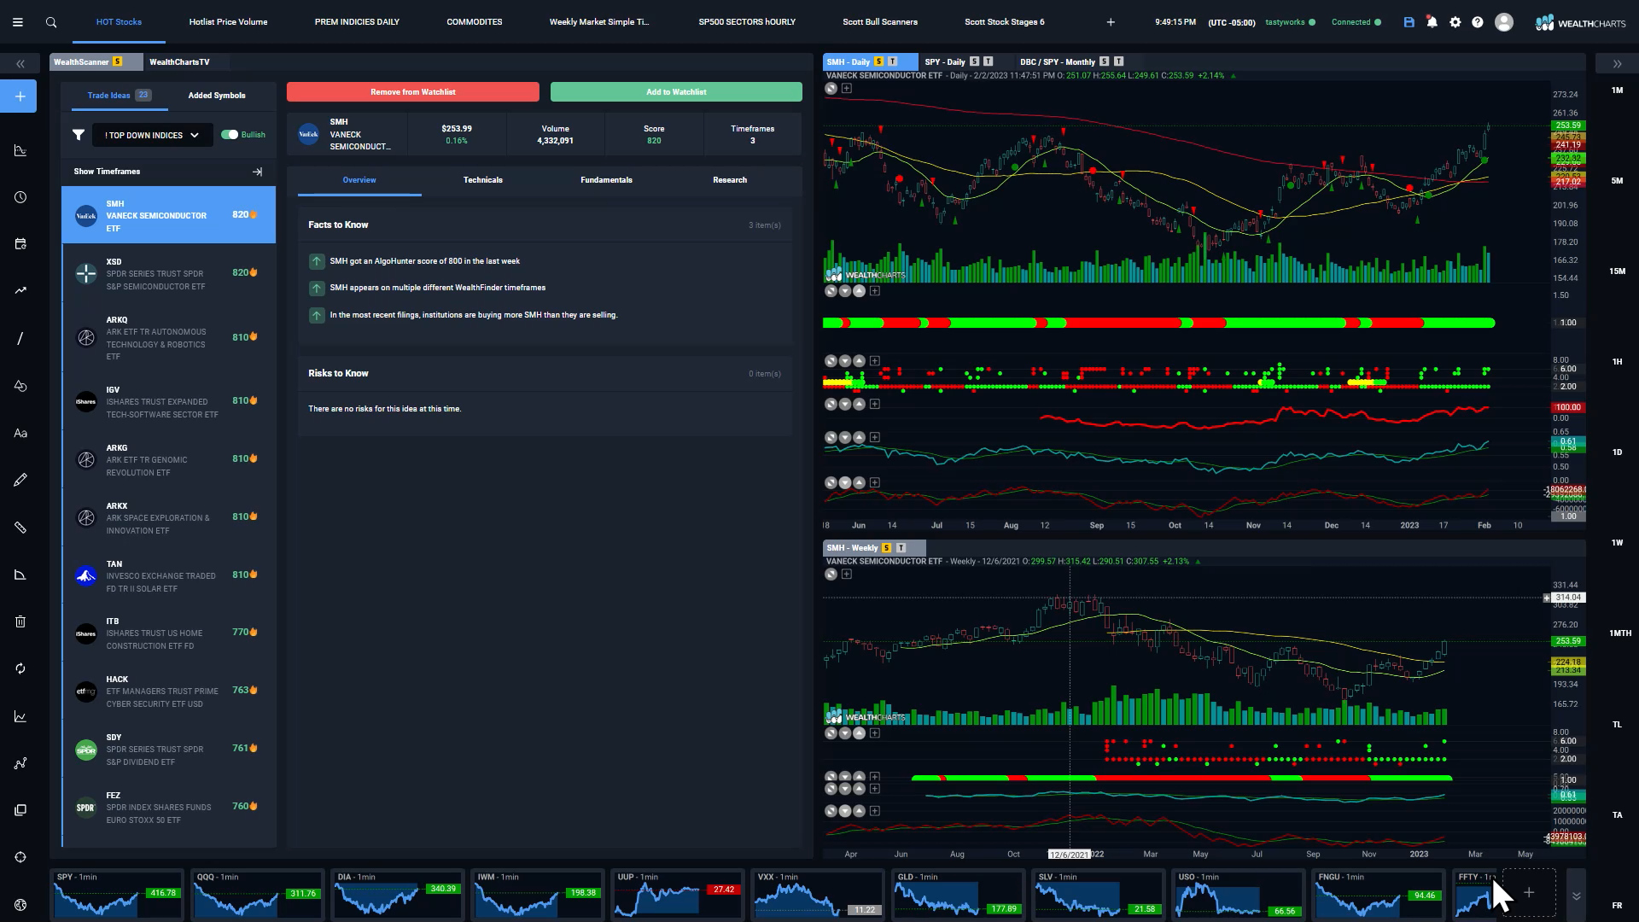Click the globe icon at sidebar bottom

click(20, 905)
